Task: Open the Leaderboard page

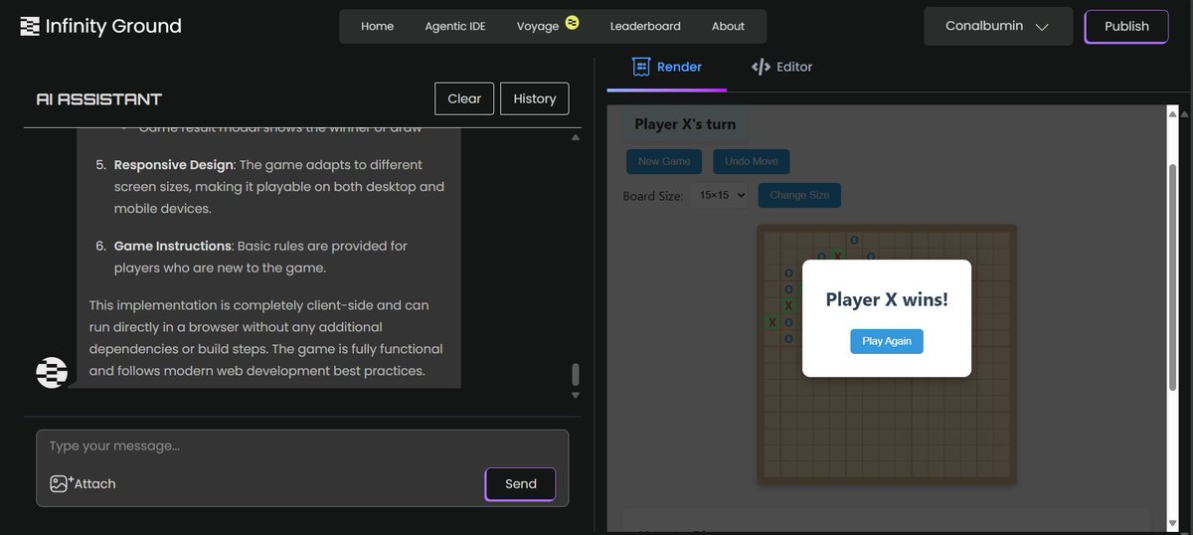Action: coord(645,26)
